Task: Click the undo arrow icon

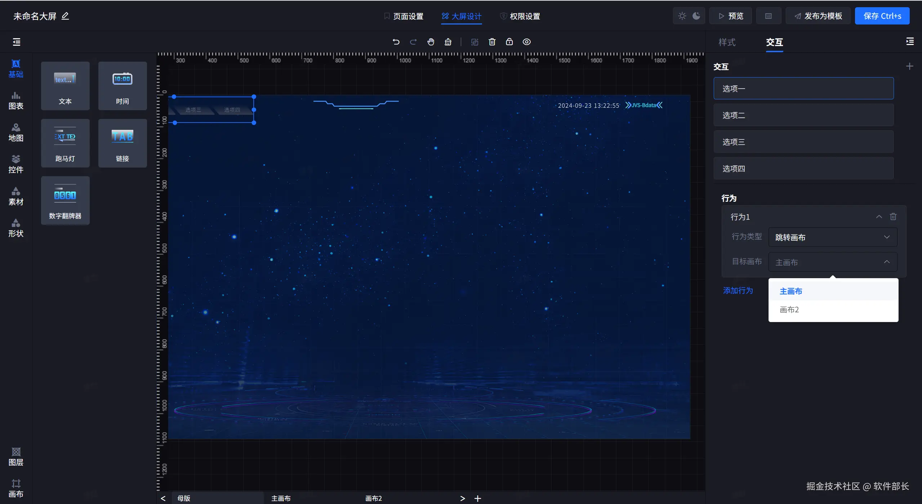Action: [x=396, y=42]
